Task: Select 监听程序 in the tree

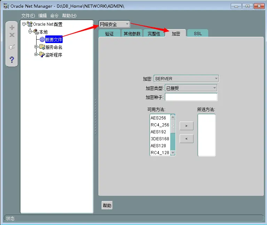Action: coord(54,55)
